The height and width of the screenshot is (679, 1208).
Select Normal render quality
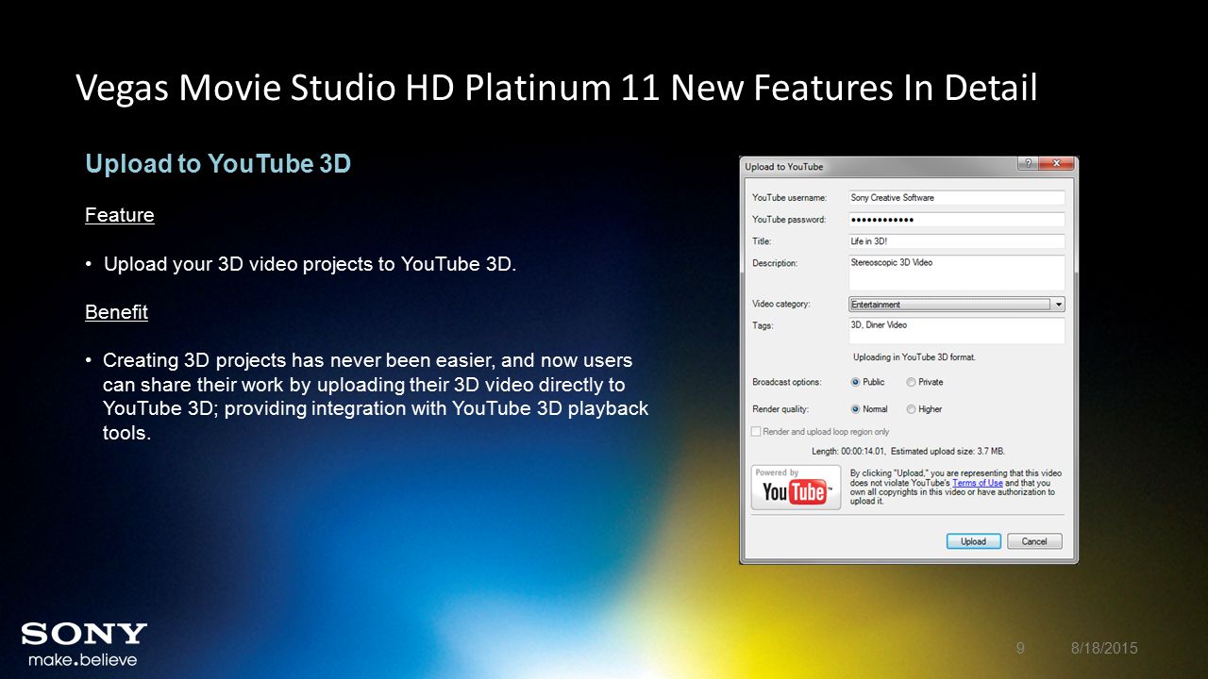click(x=869, y=409)
